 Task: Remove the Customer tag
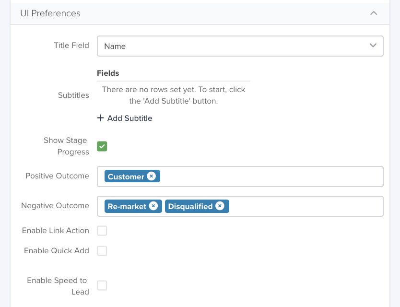tap(151, 176)
